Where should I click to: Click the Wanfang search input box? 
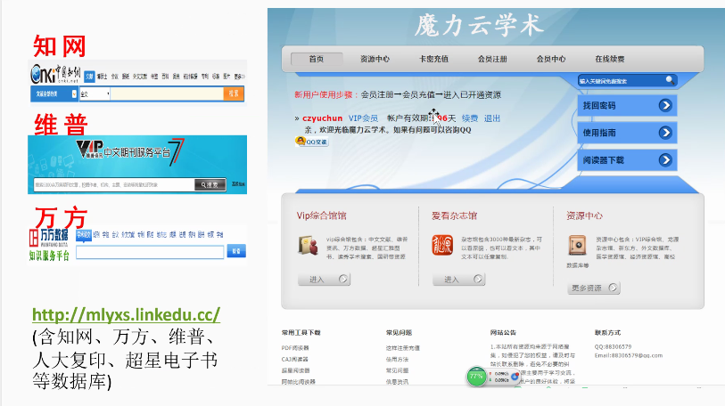tap(150, 252)
